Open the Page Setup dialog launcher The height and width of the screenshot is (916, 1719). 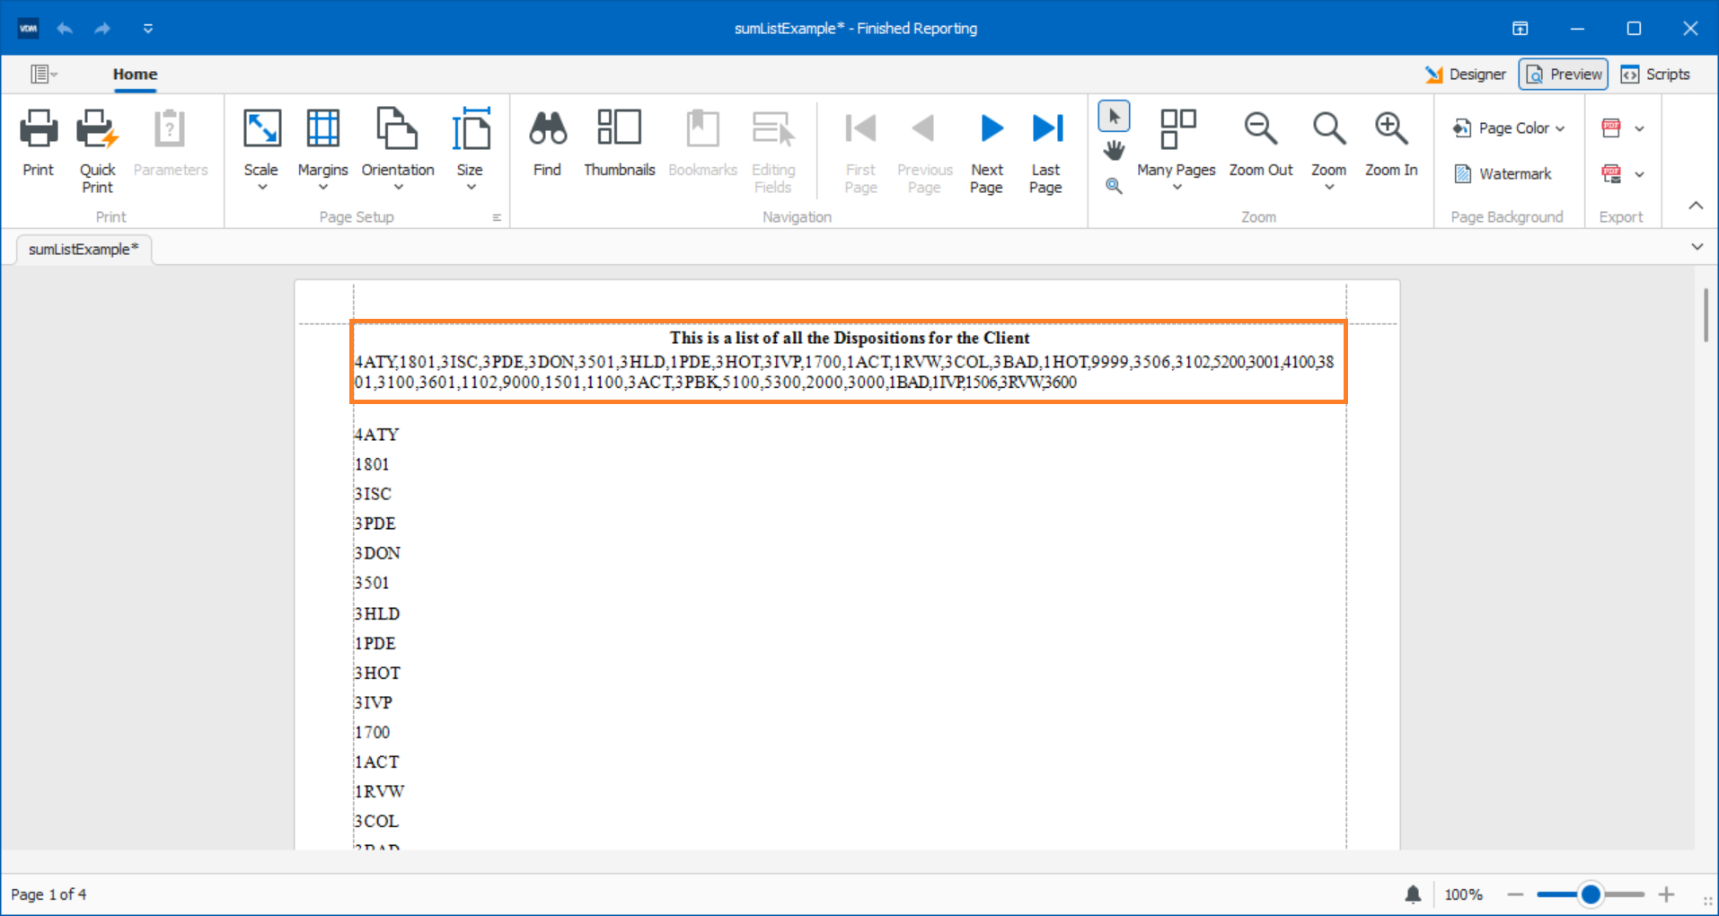coord(497,217)
